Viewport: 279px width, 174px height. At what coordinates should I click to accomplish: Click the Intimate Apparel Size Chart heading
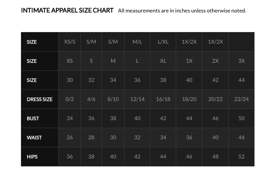click(67, 10)
